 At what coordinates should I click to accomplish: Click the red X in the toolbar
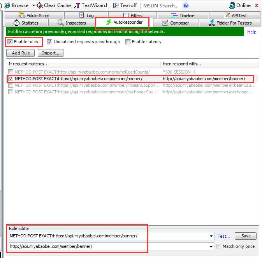[x=257, y=5]
